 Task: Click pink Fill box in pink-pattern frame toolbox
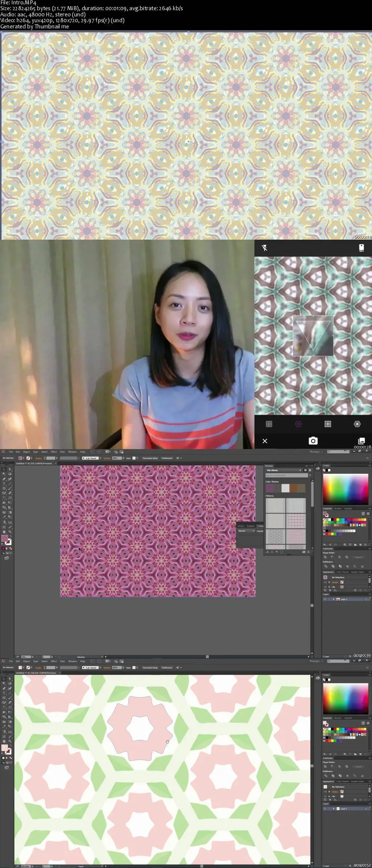click(x=4, y=538)
